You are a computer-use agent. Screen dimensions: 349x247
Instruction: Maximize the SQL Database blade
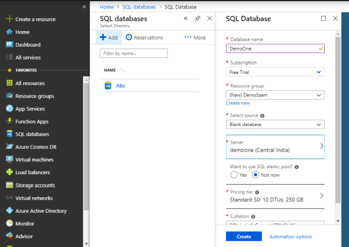[x=323, y=18]
